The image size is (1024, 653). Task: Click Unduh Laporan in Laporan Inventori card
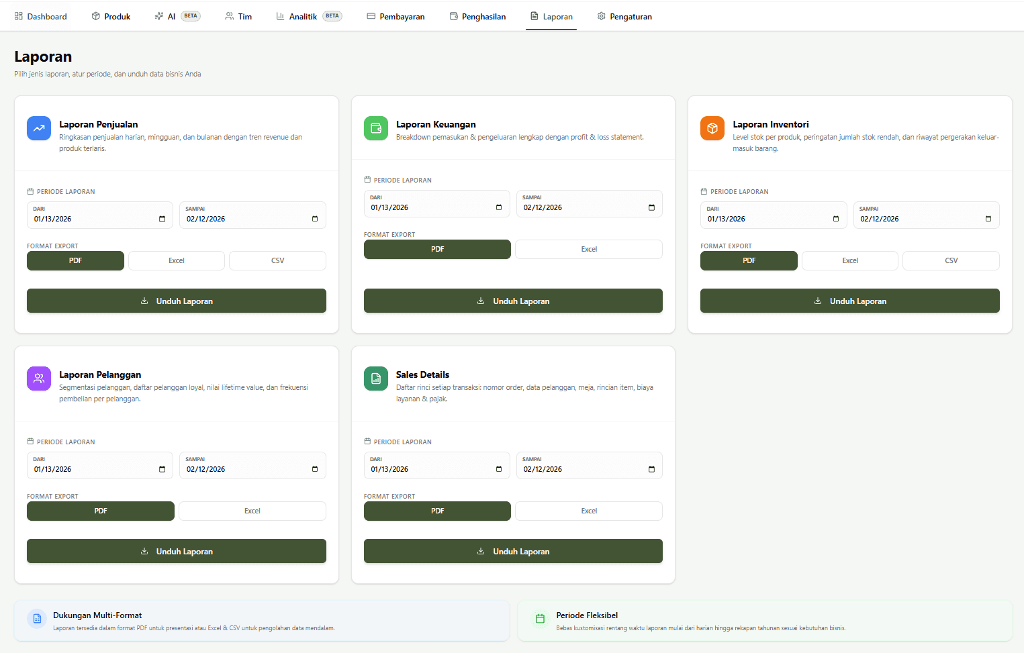click(x=849, y=301)
